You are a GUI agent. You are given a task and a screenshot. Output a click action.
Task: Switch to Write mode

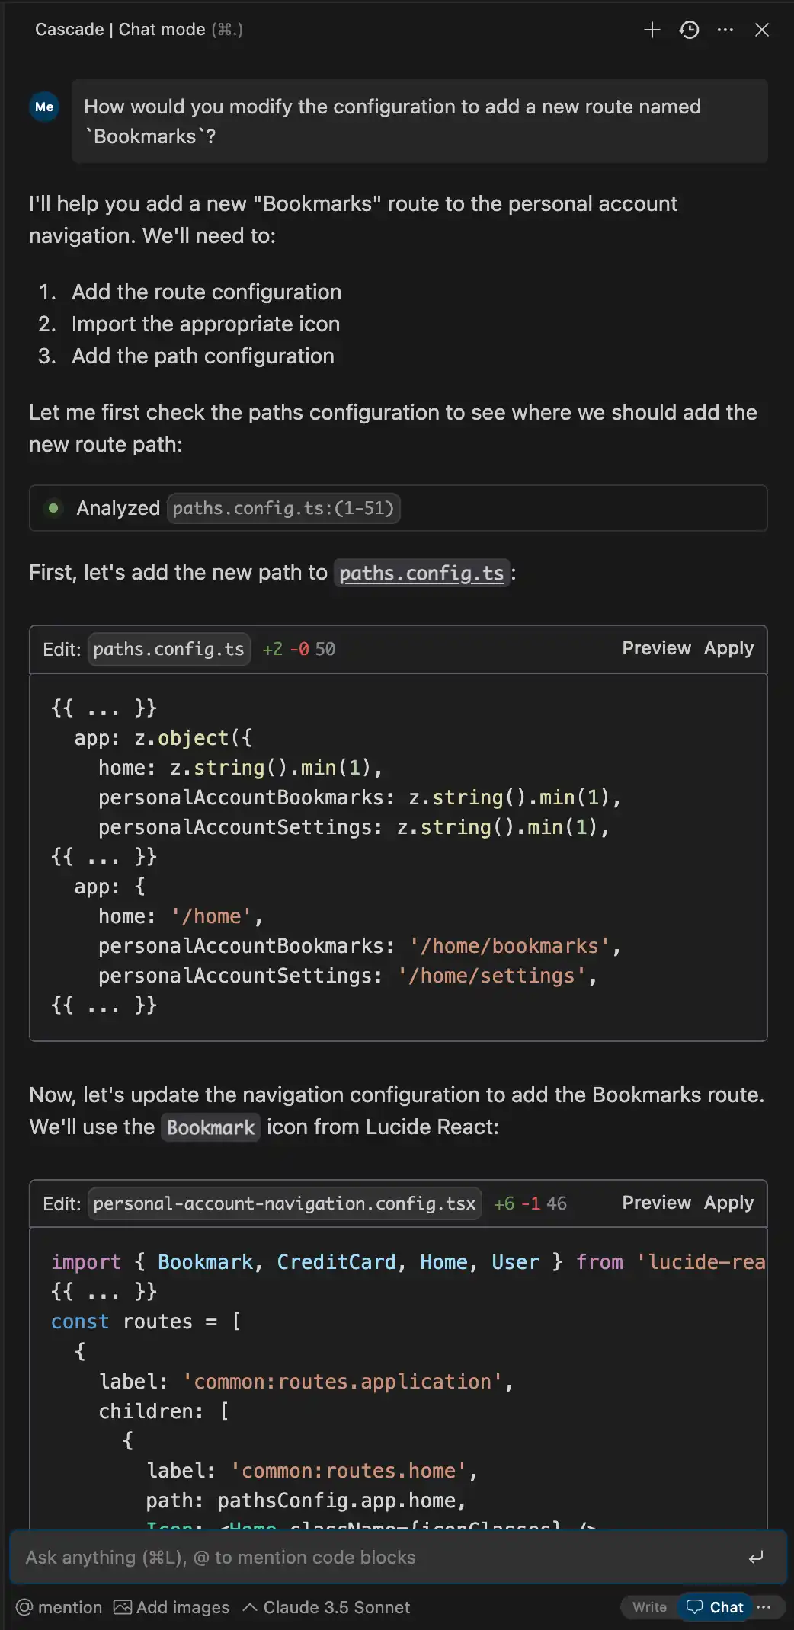click(x=649, y=1606)
